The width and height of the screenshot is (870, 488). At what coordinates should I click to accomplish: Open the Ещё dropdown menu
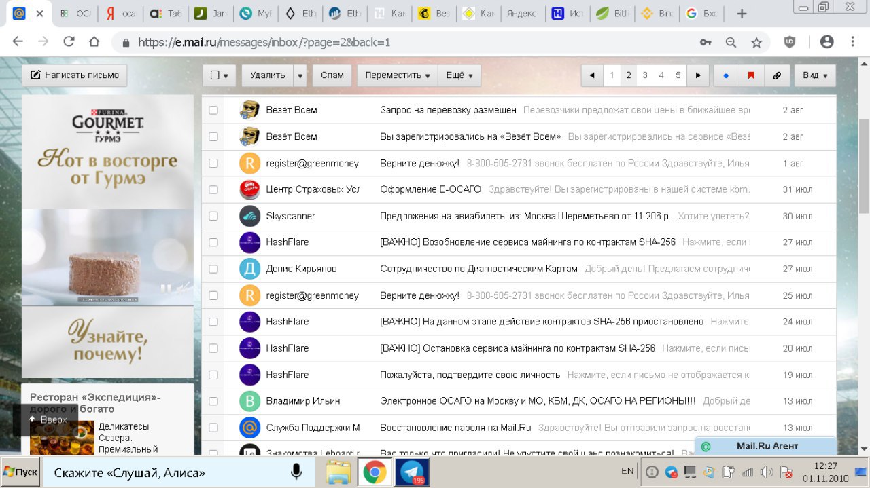[459, 75]
